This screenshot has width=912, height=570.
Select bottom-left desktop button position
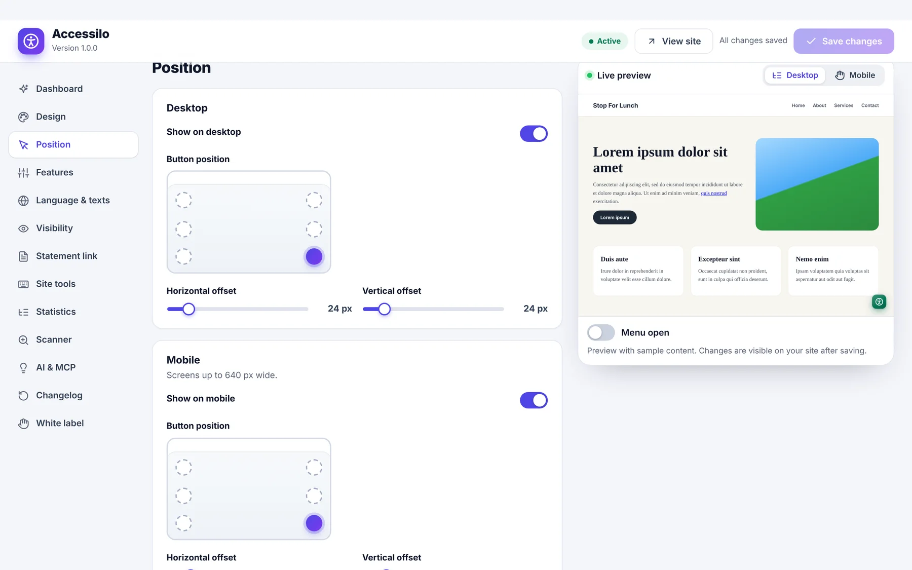click(x=183, y=256)
